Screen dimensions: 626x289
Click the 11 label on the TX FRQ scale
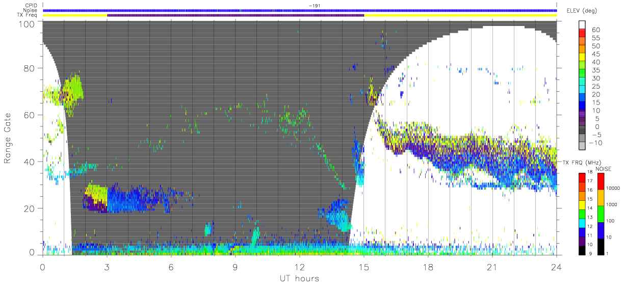point(591,235)
